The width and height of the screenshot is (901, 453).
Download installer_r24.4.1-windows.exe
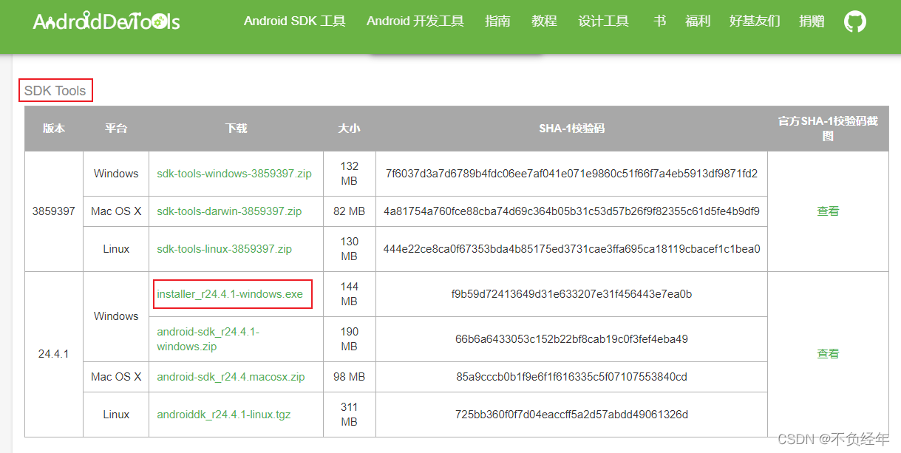(230, 294)
